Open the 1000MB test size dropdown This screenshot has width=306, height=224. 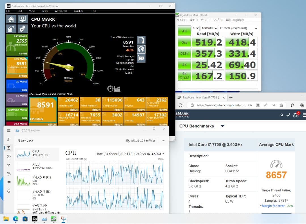217,28
